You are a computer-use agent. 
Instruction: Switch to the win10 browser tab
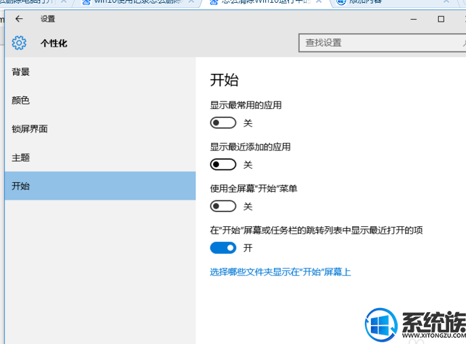click(137, 3)
